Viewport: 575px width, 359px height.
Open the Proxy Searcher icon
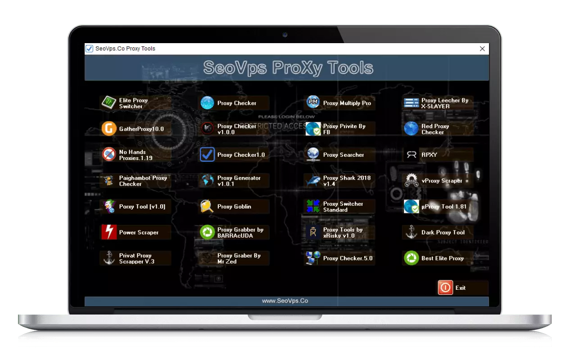click(313, 155)
